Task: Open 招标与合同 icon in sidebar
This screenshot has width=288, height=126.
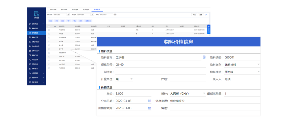Action: point(30,51)
